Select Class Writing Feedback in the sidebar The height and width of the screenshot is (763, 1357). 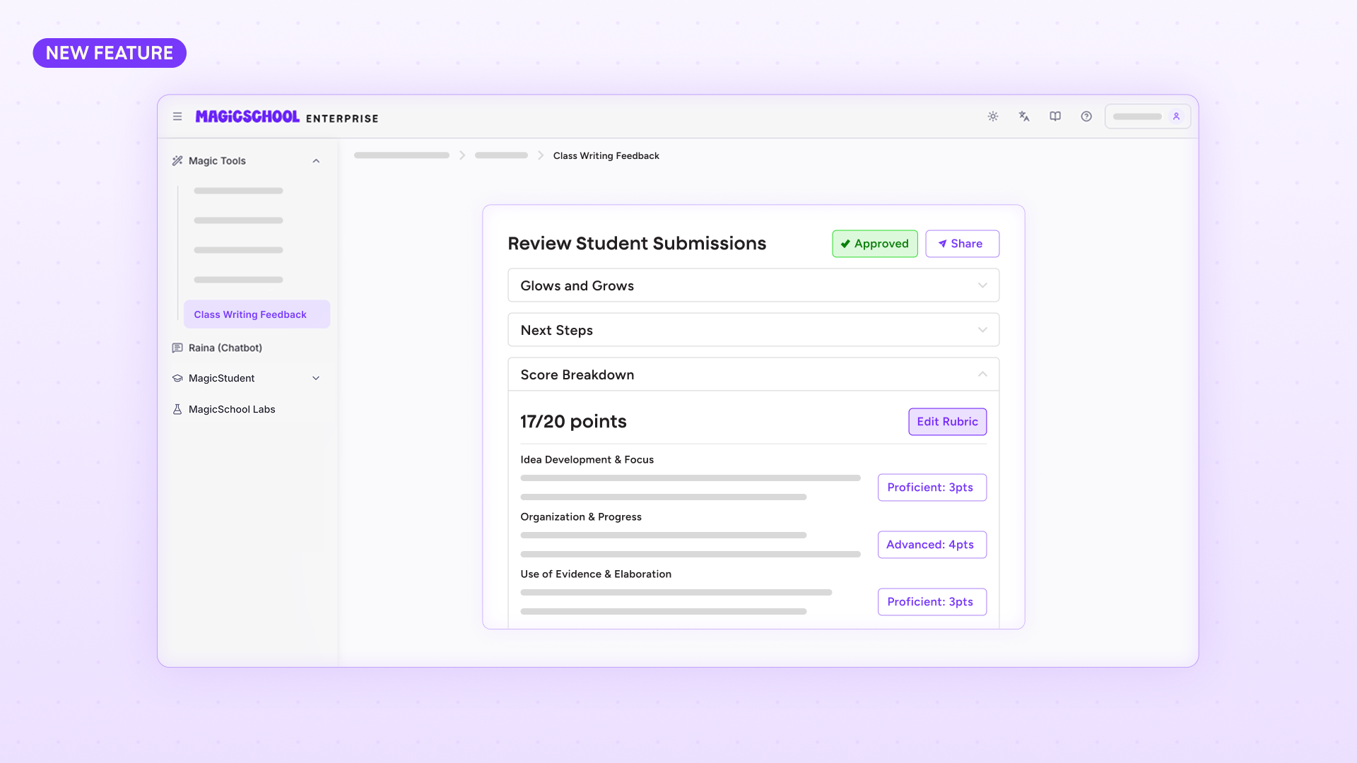250,314
